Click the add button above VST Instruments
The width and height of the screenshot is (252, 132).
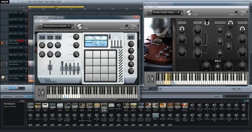[x=22, y=101]
